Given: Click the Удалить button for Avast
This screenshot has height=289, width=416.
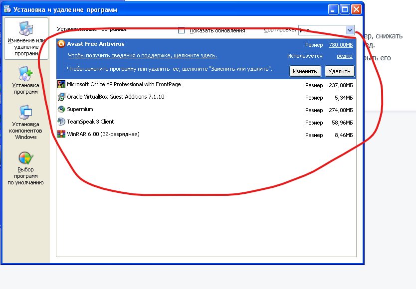Looking at the screenshot, I should pyautogui.click(x=340, y=71).
